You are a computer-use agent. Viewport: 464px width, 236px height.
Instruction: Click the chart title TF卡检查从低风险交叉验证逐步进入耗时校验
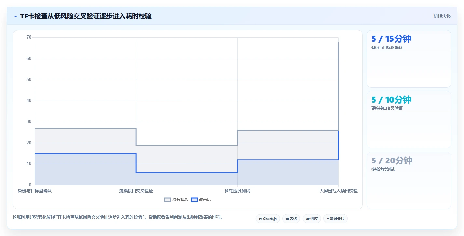coord(86,16)
